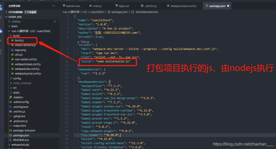Switch to the webpack.base.conf.js tab

(x=183, y=6)
